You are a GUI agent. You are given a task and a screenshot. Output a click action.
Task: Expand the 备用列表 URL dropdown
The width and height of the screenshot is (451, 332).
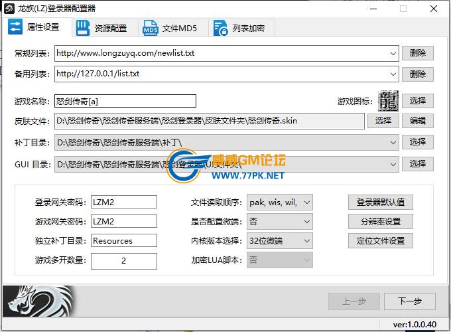(393, 74)
